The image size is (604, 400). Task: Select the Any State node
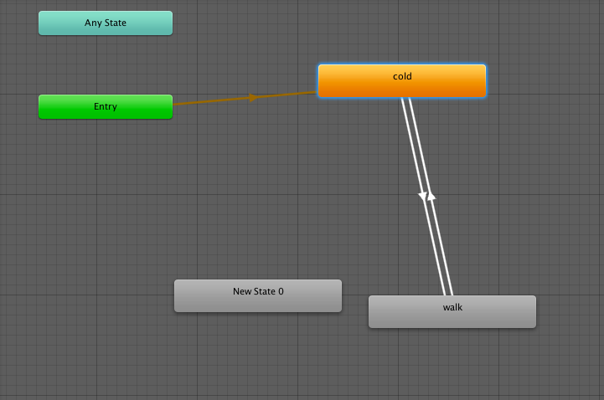click(106, 23)
